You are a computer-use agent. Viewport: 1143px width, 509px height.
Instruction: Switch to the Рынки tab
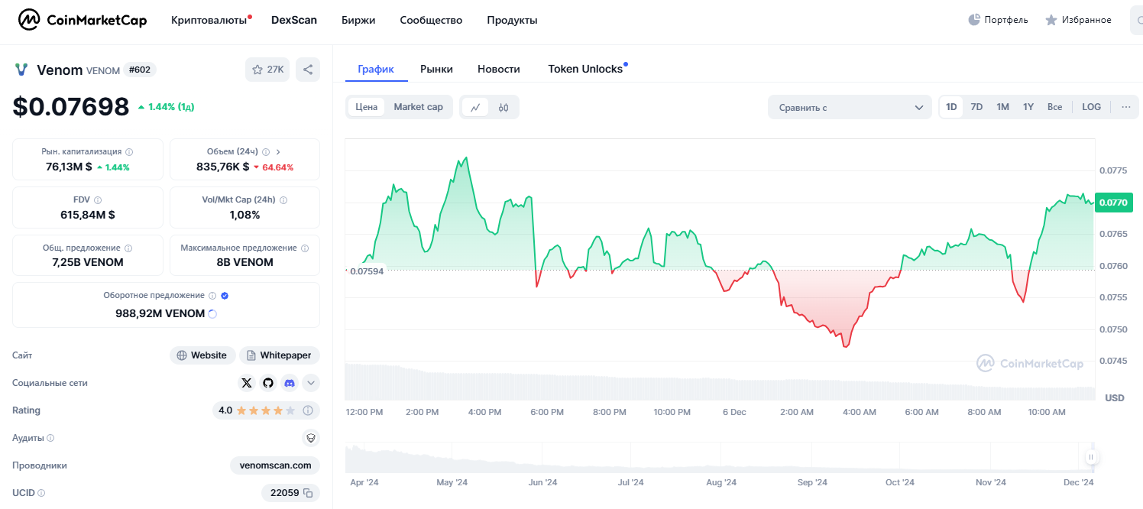pyautogui.click(x=436, y=69)
